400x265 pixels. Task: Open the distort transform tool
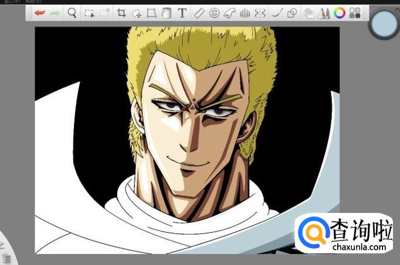151,13
